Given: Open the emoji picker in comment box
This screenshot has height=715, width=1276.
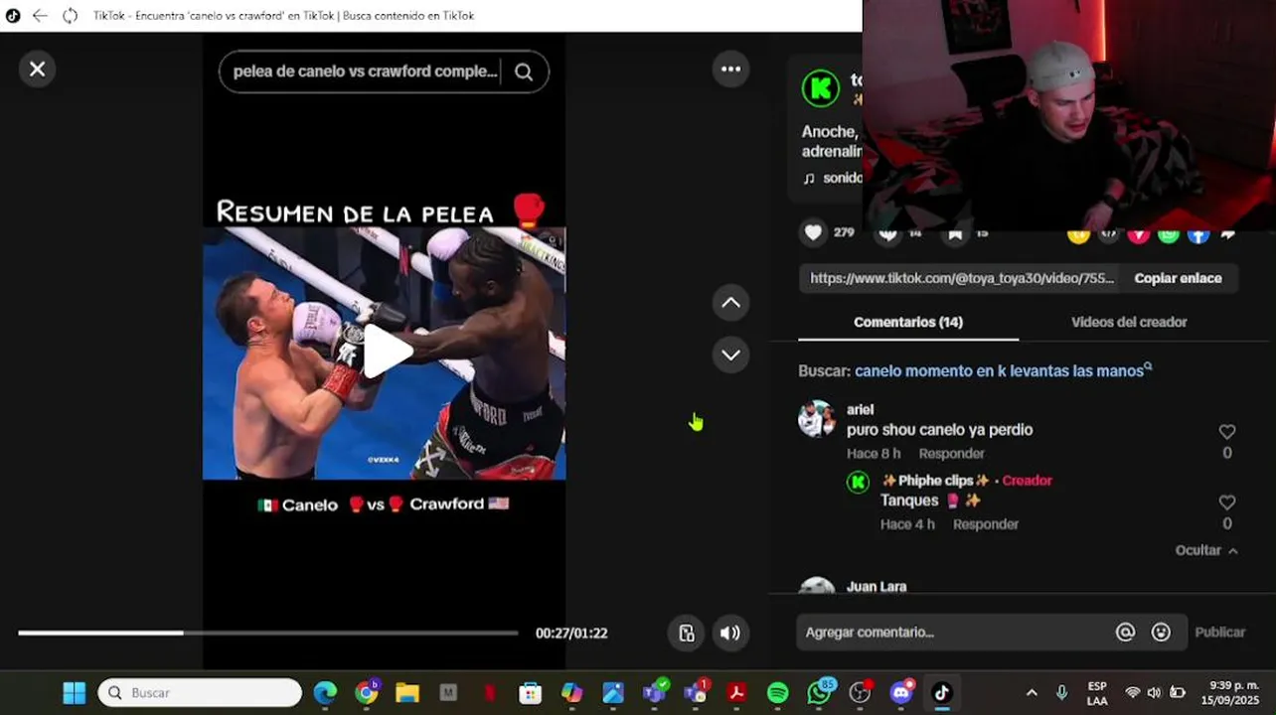Looking at the screenshot, I should [x=1161, y=632].
